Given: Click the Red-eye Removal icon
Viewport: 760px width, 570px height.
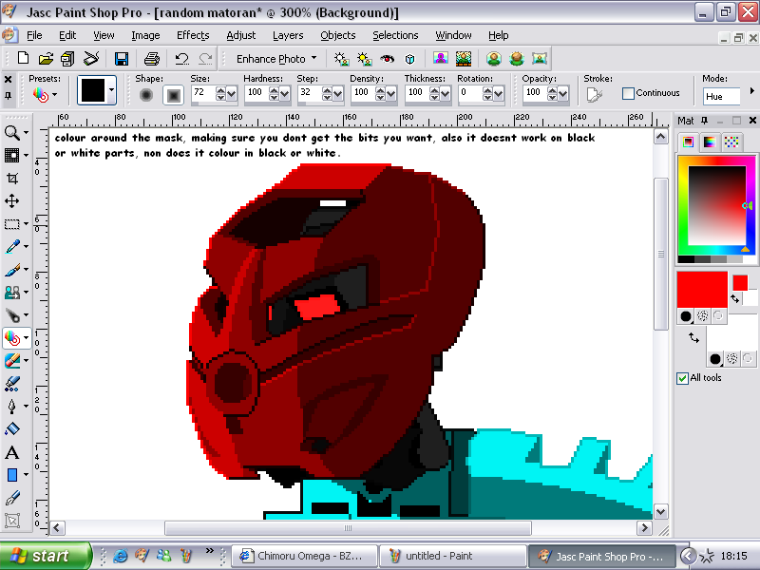Looking at the screenshot, I should 387,58.
